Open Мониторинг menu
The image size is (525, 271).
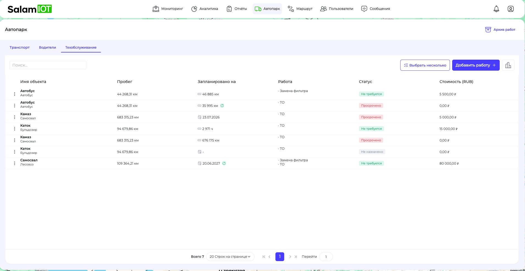point(168,9)
